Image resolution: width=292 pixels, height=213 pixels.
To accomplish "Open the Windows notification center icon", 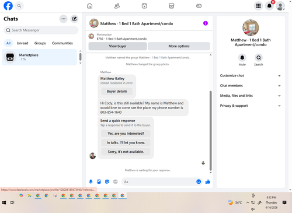I will (284, 202).
